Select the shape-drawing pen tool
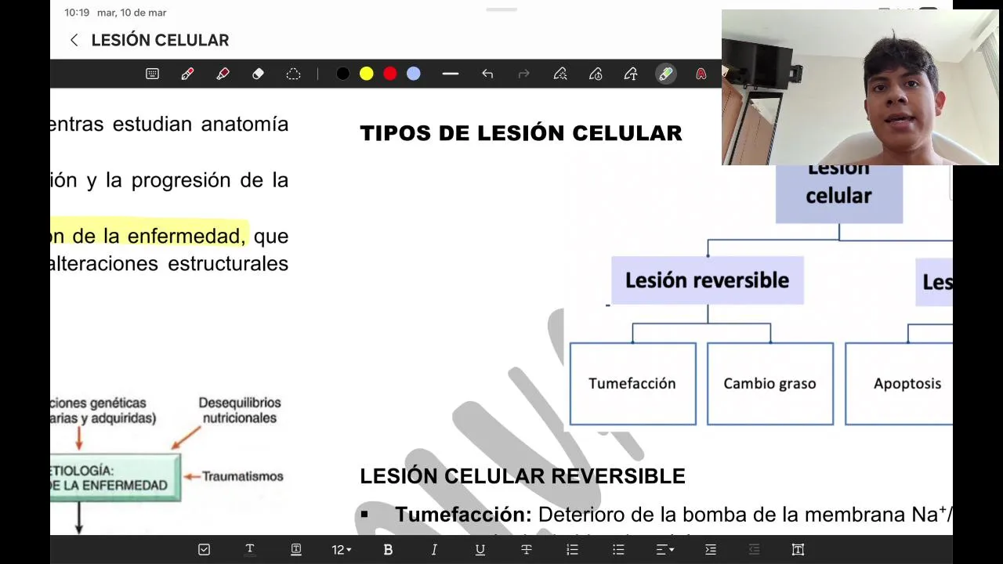 pyautogui.click(x=560, y=74)
